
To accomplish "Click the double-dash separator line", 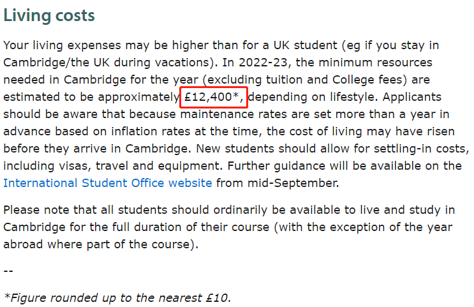I will [8, 271].
